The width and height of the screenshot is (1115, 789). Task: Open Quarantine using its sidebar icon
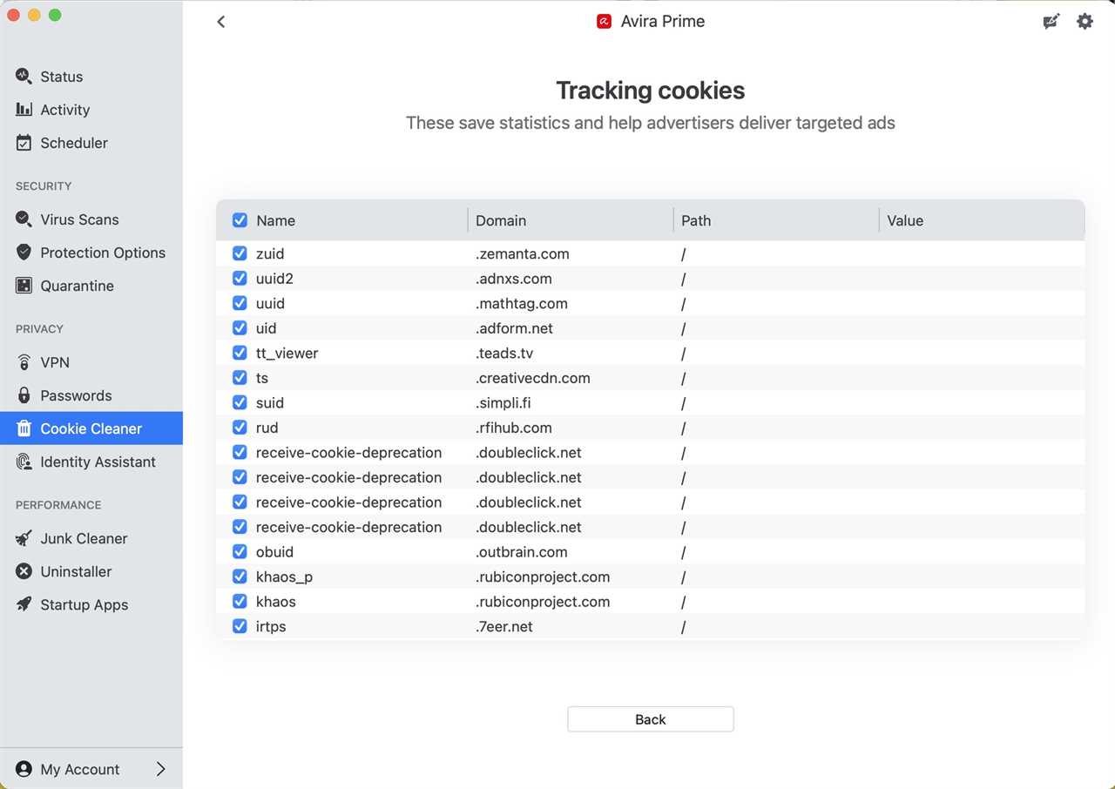click(x=24, y=286)
